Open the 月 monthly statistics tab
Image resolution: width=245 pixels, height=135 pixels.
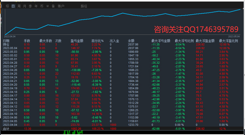tap(25, 6)
